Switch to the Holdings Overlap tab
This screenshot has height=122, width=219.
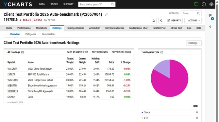coord(75,28)
